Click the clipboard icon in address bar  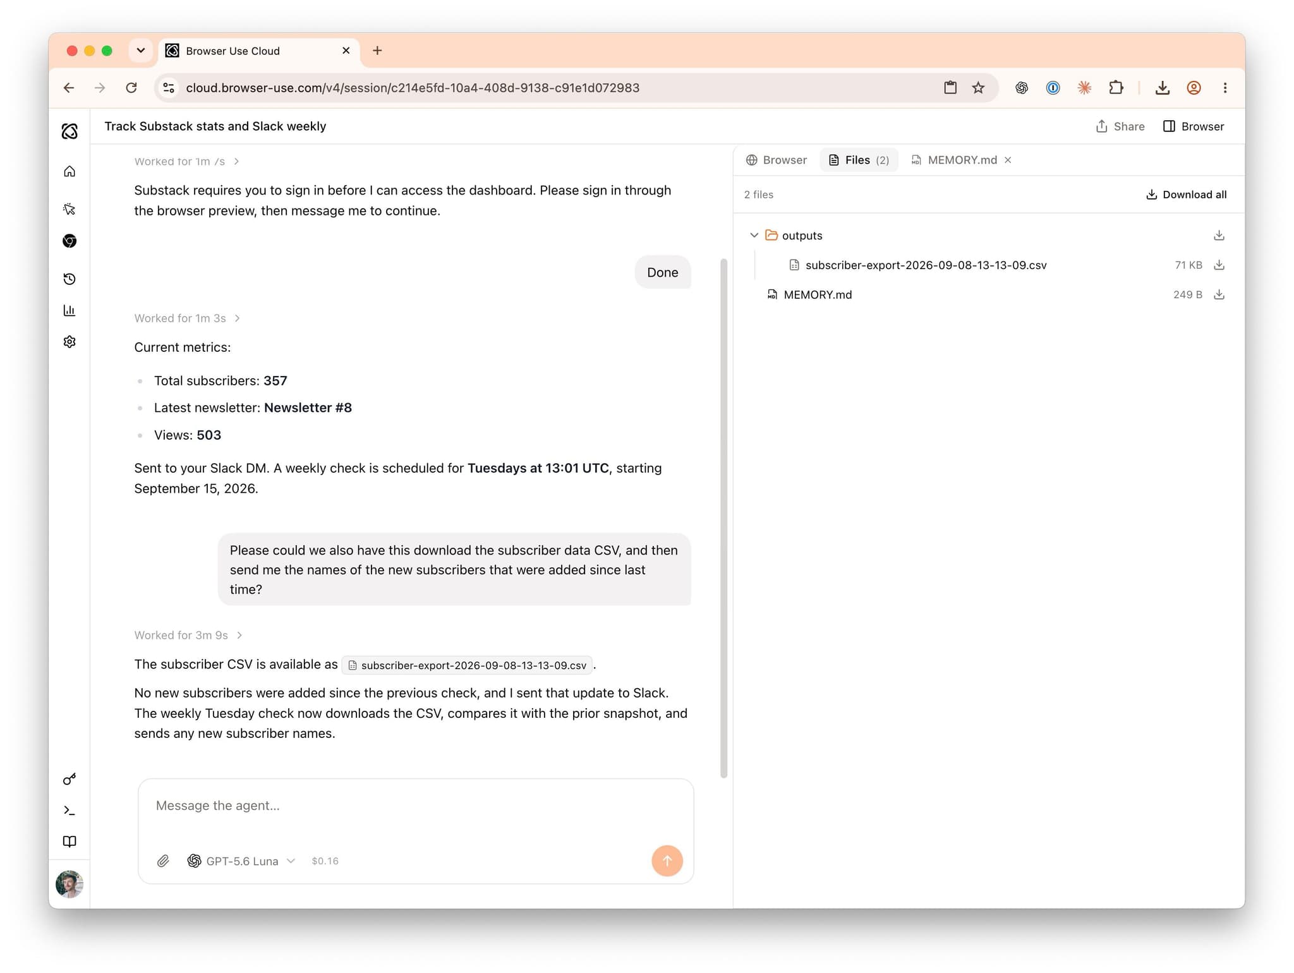pos(950,88)
